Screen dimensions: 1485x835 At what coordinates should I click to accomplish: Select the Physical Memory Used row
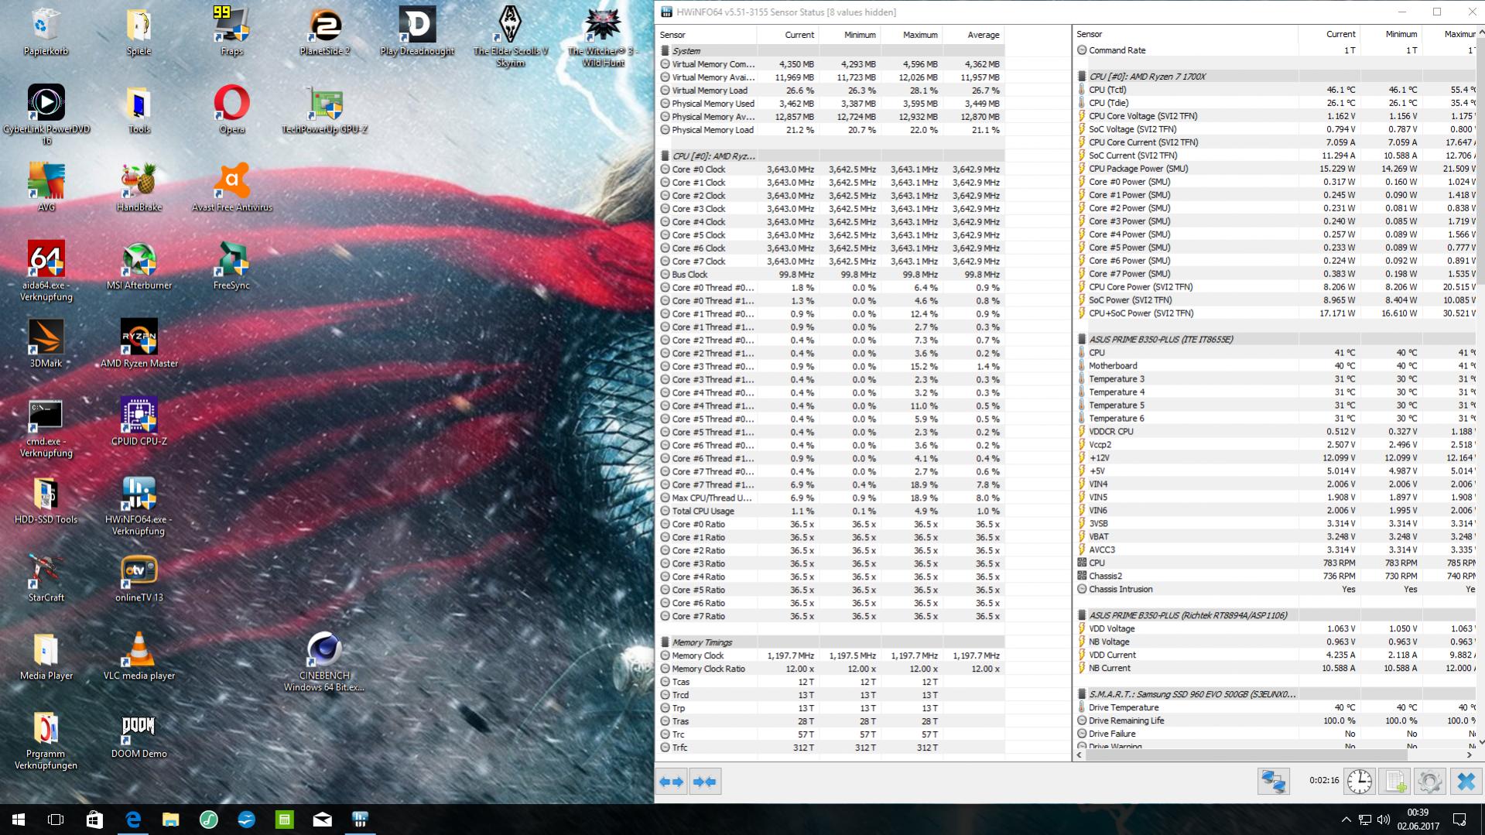[830, 104]
